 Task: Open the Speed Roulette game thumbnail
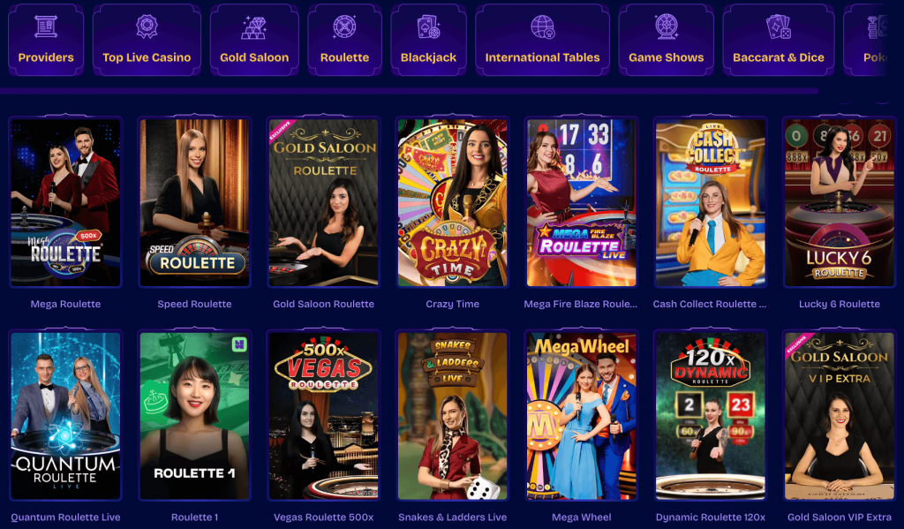195,202
